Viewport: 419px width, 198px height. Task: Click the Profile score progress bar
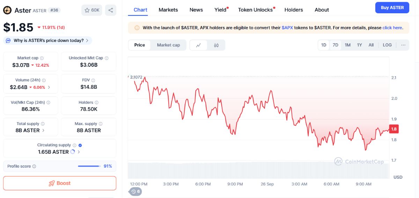pos(89,166)
